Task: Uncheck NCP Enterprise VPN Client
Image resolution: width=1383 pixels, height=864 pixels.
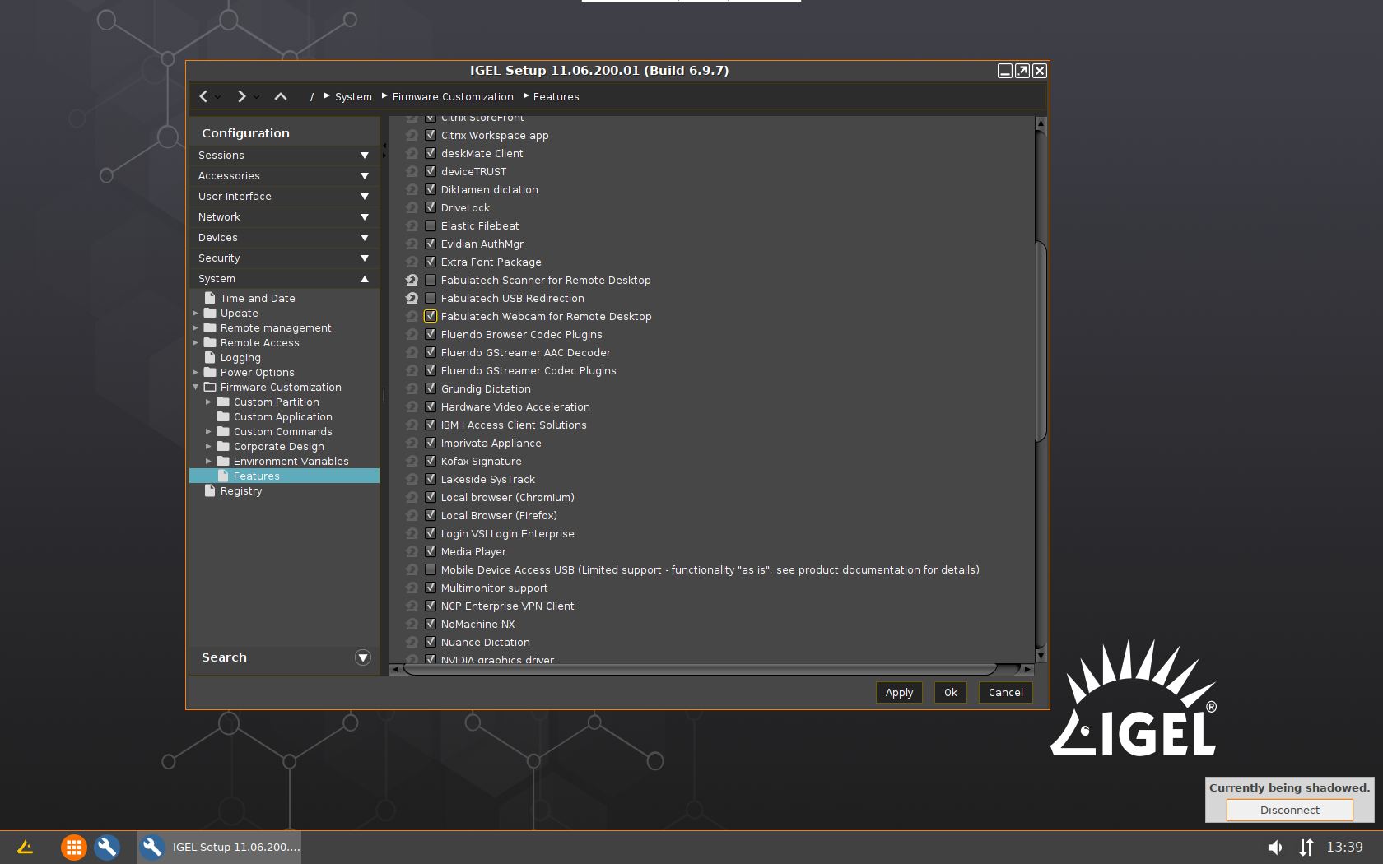Action: 431,606
